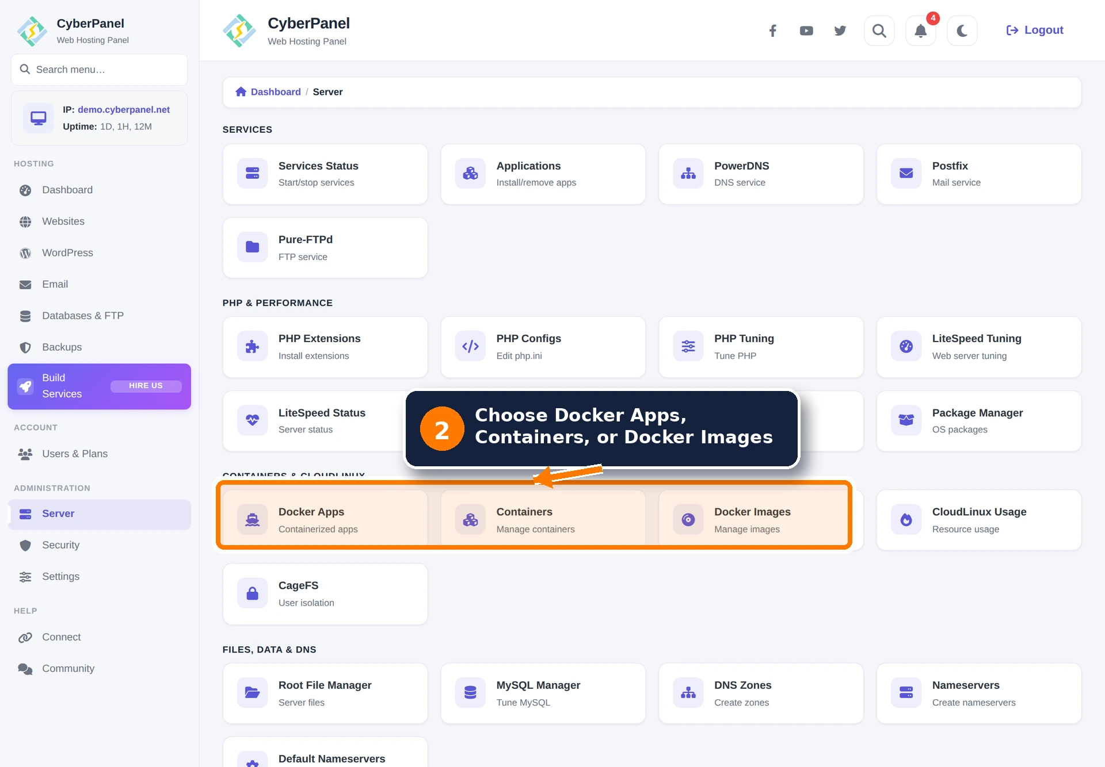This screenshot has width=1105, height=767.
Task: Toggle dark mode moon icon
Action: click(x=962, y=30)
